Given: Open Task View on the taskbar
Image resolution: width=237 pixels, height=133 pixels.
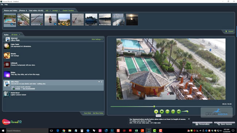Looking at the screenshot, I should pyautogui.click(x=51, y=130).
